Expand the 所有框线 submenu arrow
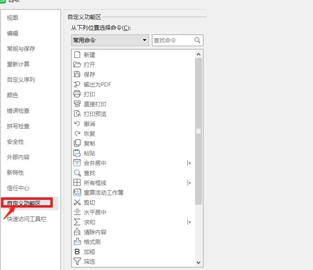313x270 pixels. tap(189, 183)
